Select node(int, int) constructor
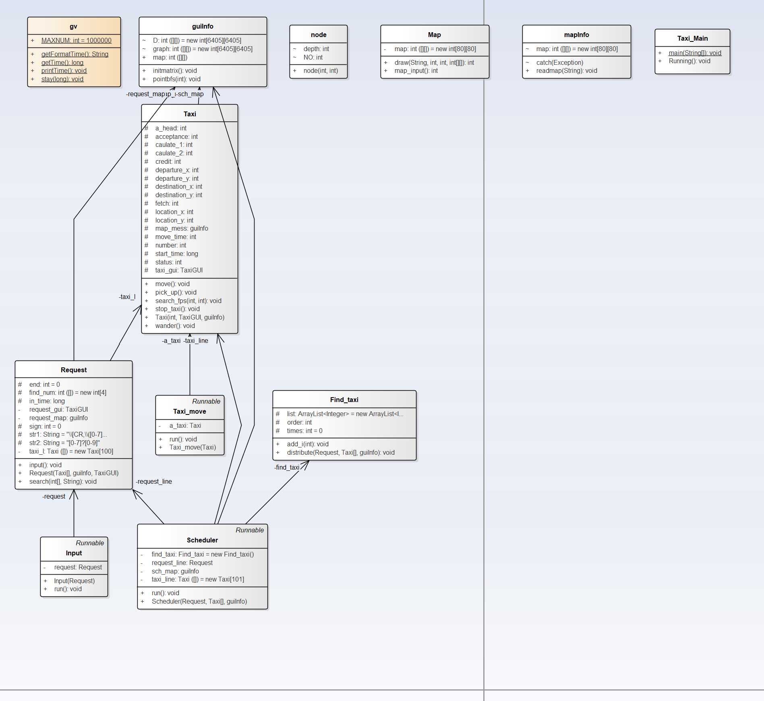This screenshot has height=701, width=764. [x=321, y=70]
